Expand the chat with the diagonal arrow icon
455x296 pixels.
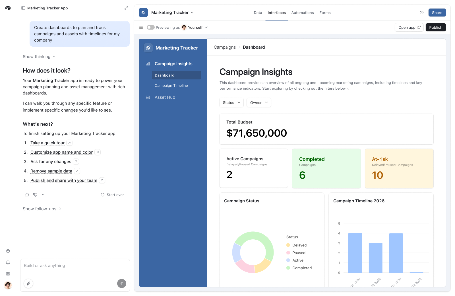pyautogui.click(x=126, y=8)
